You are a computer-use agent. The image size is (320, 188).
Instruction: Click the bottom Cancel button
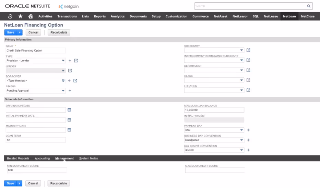pyautogui.click(x=33, y=184)
